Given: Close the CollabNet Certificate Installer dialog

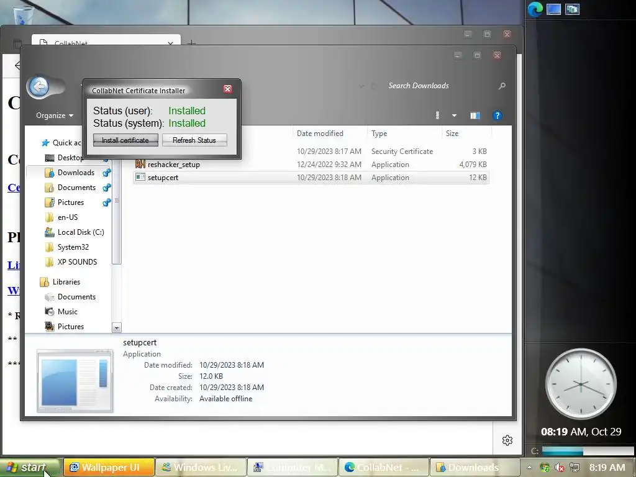Looking at the screenshot, I should (x=227, y=89).
